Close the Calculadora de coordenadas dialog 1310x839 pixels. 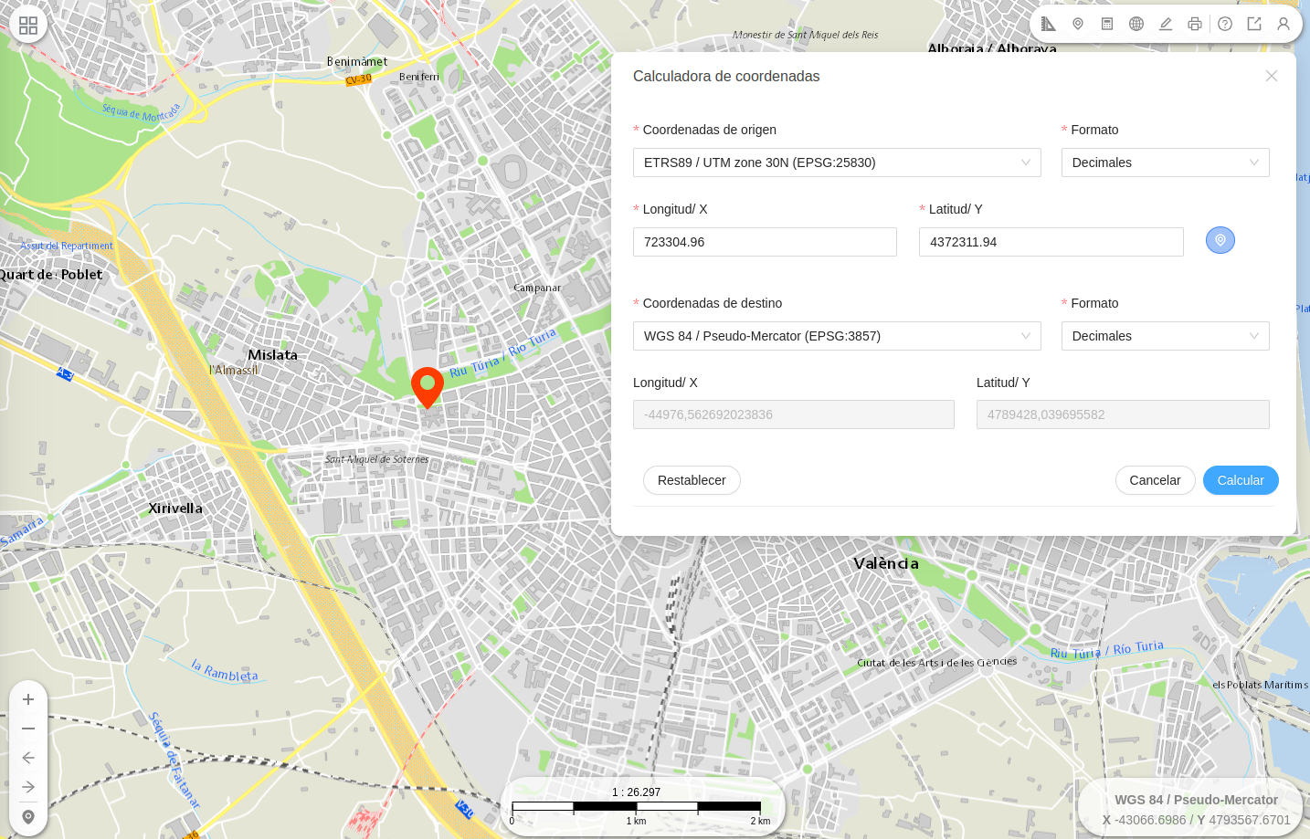1272,76
